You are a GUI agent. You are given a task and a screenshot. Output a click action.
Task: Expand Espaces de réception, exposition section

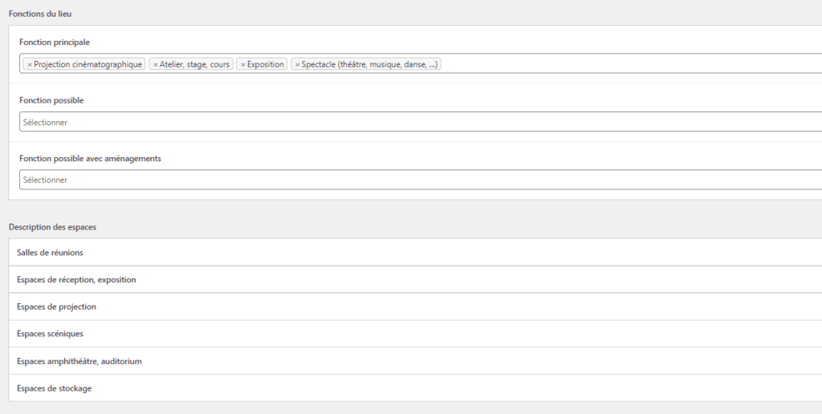coord(415,279)
